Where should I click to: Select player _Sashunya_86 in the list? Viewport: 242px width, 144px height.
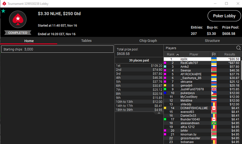pos(202,78)
